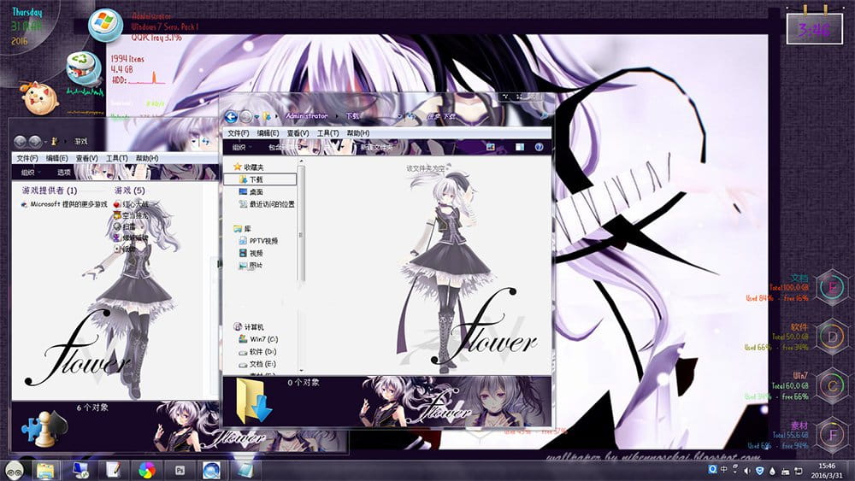Click cat character desktop icon
Image resolution: width=855 pixels, height=481 pixels.
[39, 98]
